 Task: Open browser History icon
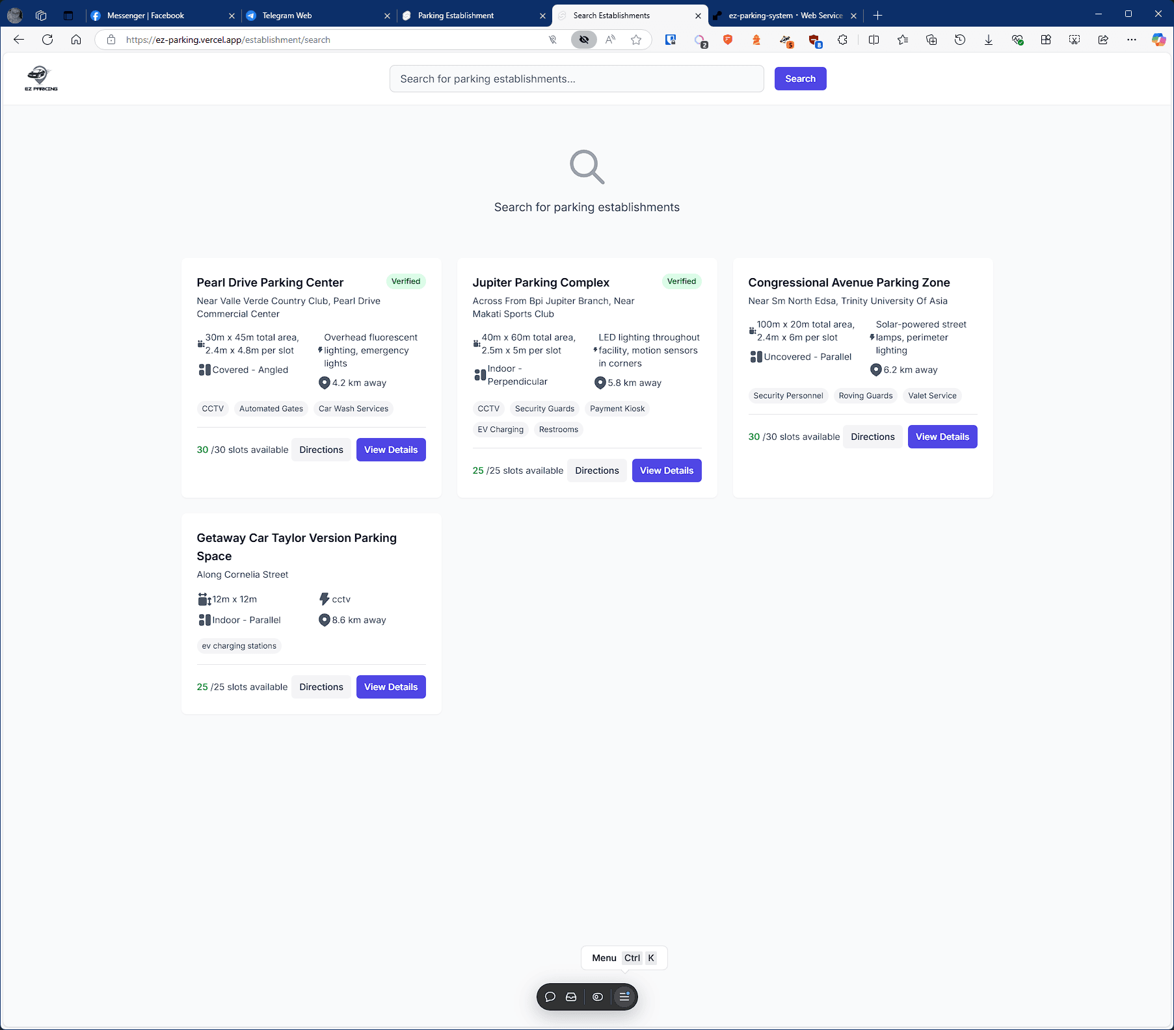[x=959, y=40]
